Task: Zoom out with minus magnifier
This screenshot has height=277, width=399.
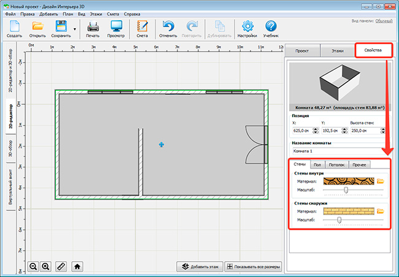Action: pos(33,267)
